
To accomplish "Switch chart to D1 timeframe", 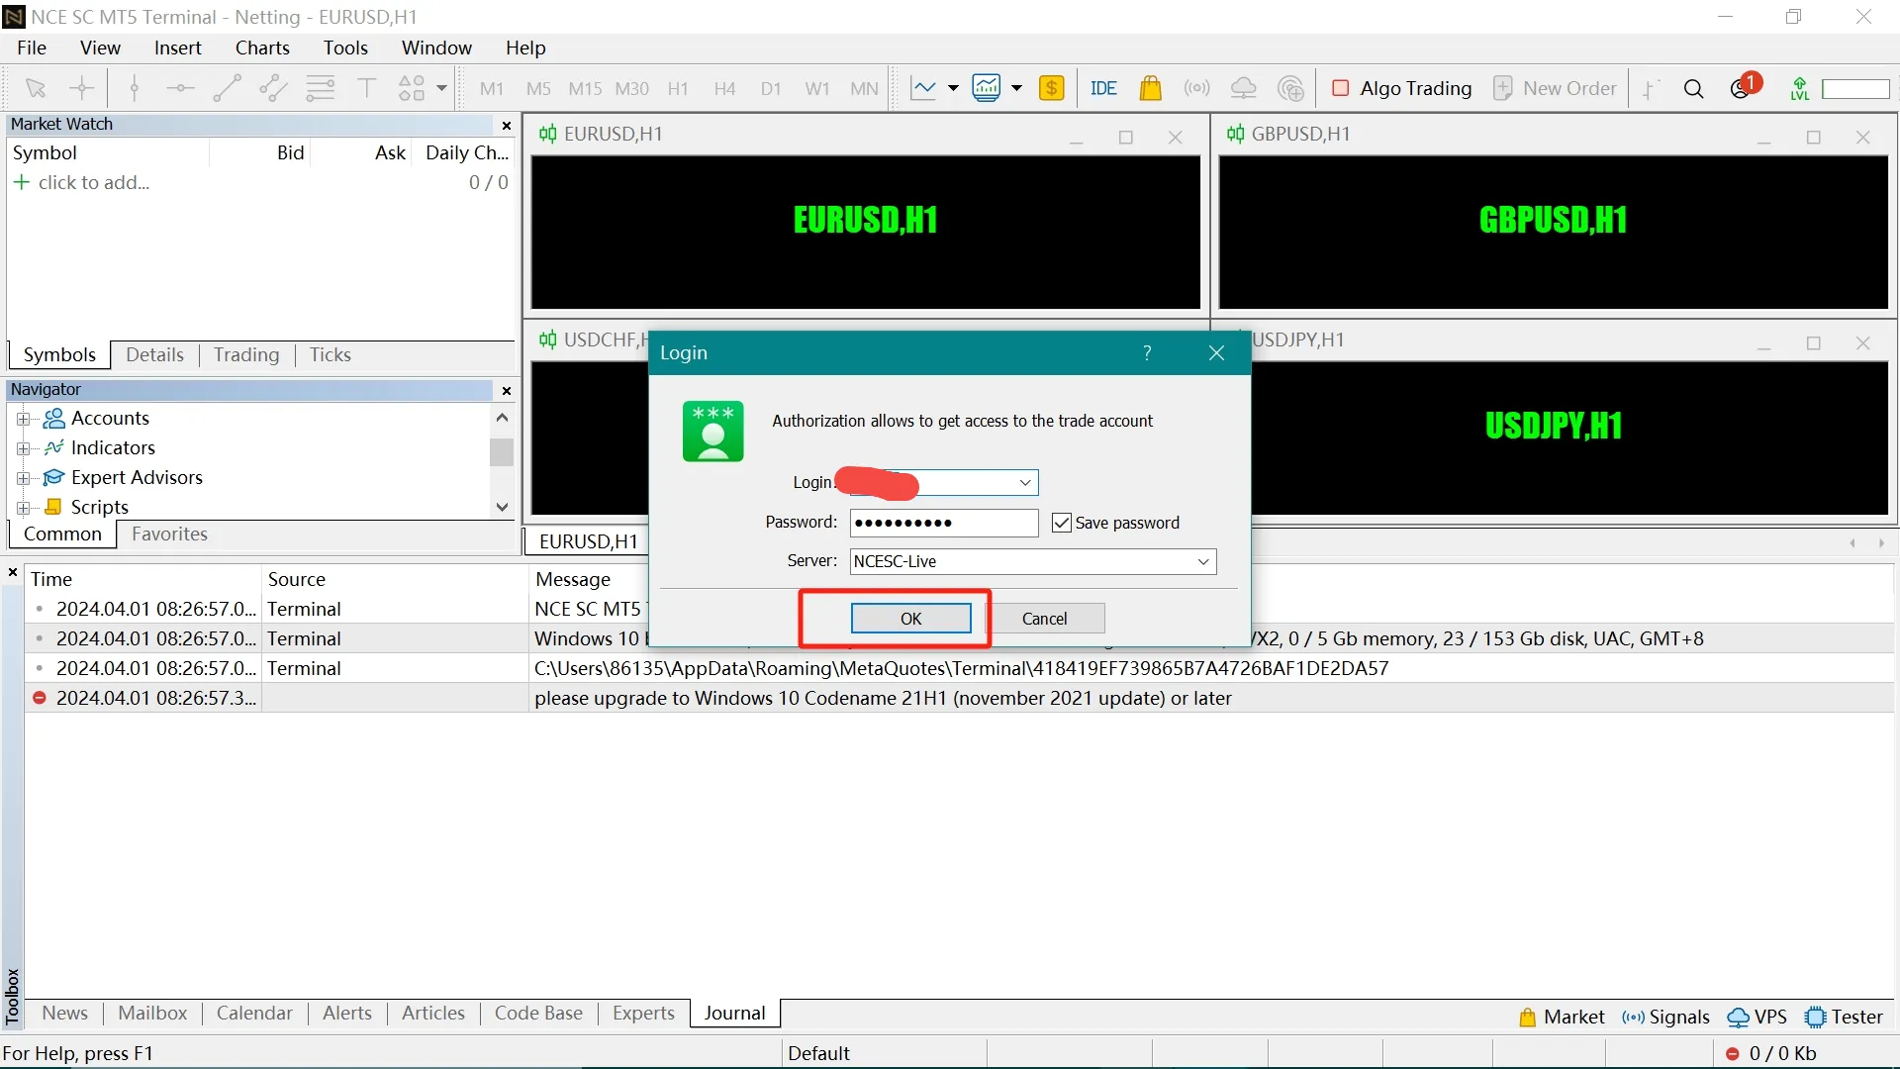I will click(771, 89).
